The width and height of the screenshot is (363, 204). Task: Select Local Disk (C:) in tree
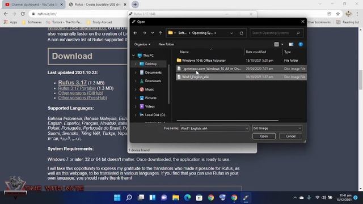point(155,114)
